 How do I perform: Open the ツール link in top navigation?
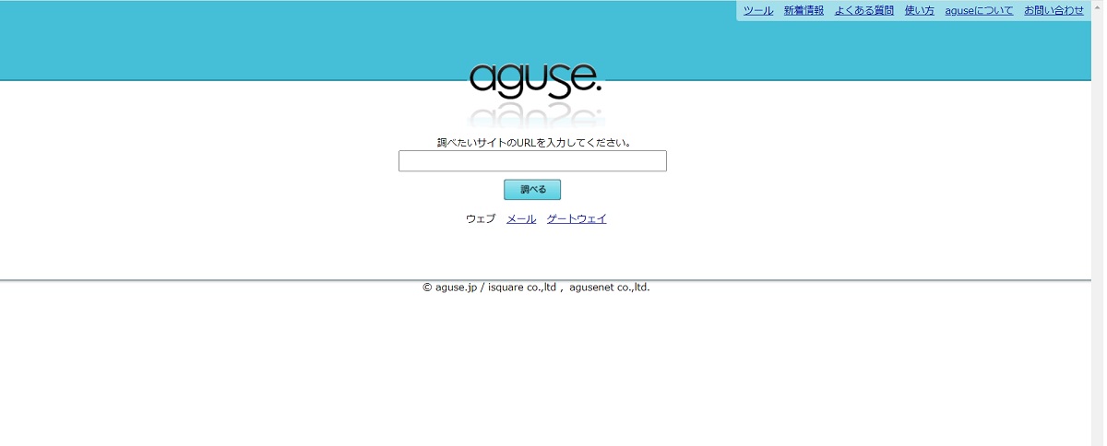(x=758, y=11)
